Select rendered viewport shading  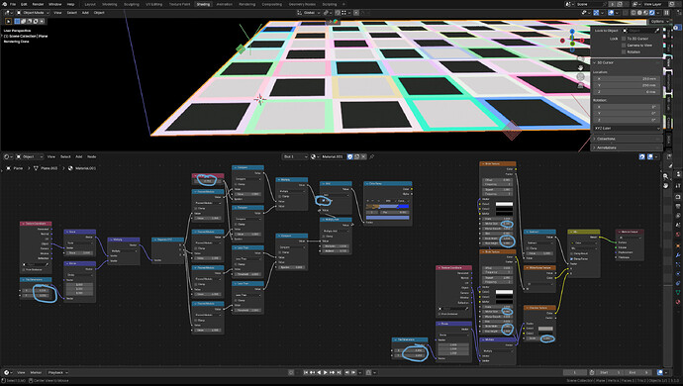coord(652,13)
